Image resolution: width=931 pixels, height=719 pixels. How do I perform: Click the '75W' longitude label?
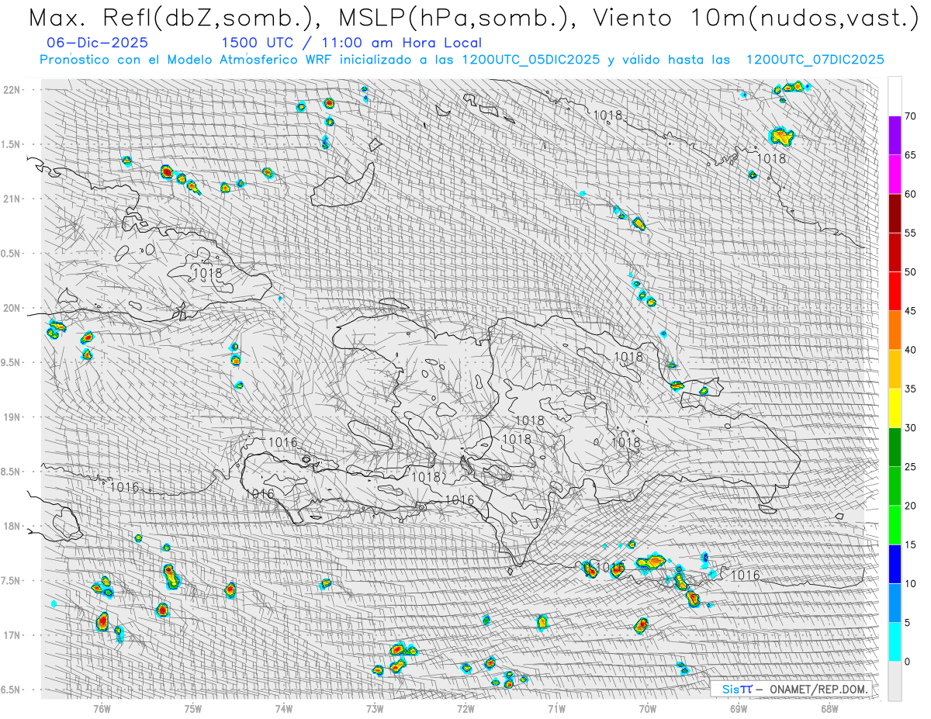pos(193,708)
